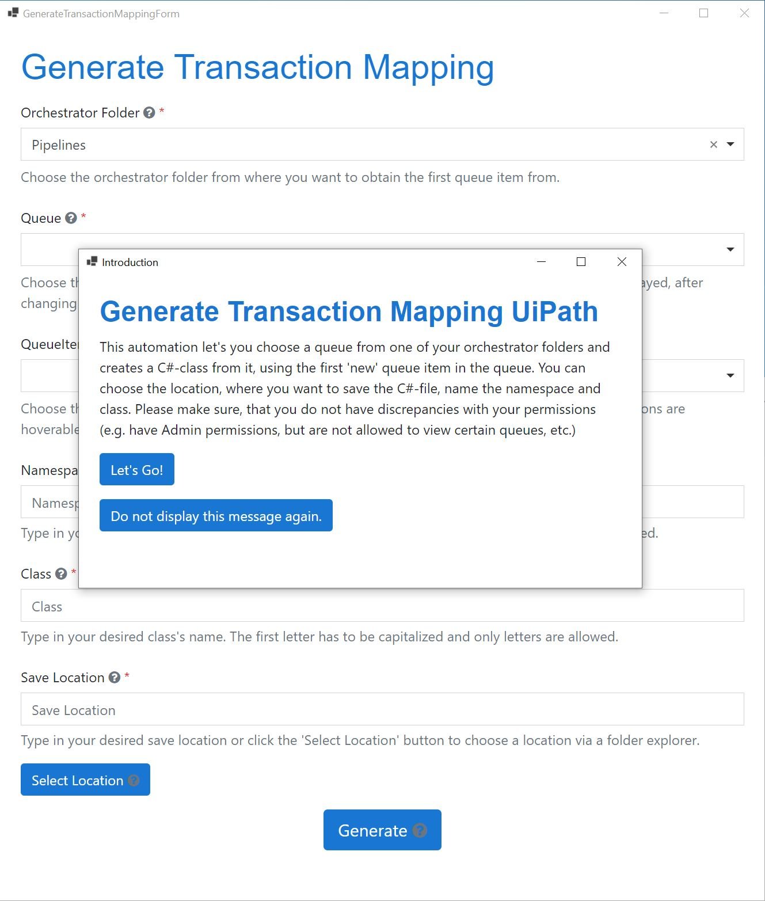Viewport: 765px width, 901px height.
Task: Click into the Class input field
Action: tap(382, 606)
